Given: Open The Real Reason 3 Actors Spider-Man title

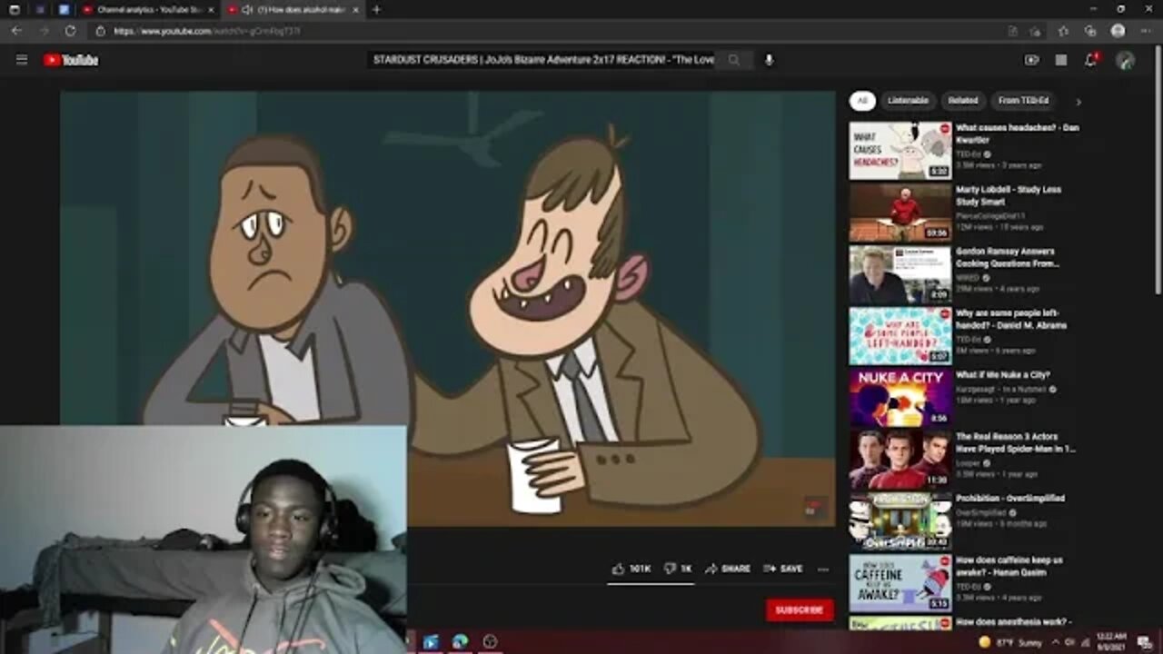Looking at the screenshot, I should pos(1016,442).
